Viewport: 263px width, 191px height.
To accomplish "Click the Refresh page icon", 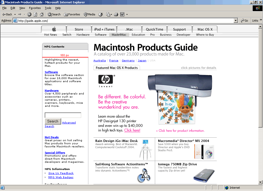I will 35,14.
